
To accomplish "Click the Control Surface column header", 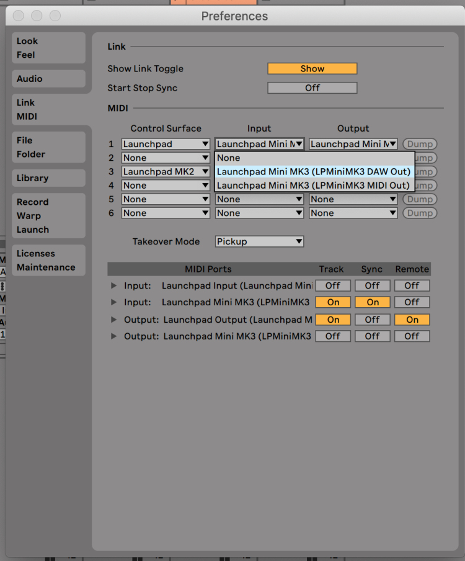I will [166, 128].
